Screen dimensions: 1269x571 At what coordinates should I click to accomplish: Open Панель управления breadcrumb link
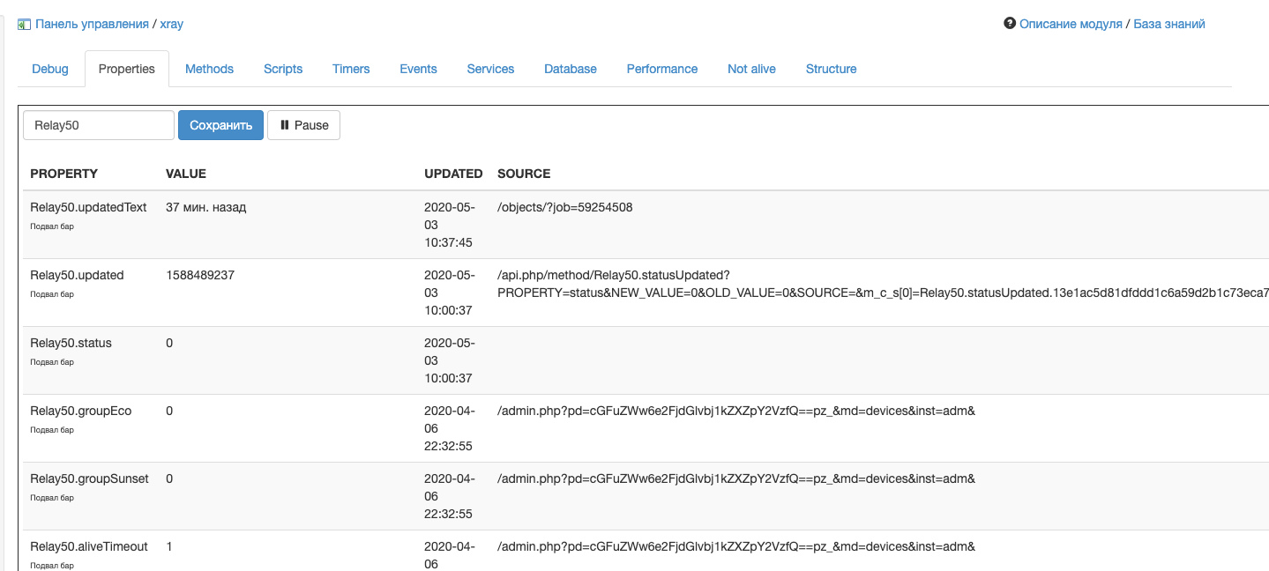(x=92, y=25)
